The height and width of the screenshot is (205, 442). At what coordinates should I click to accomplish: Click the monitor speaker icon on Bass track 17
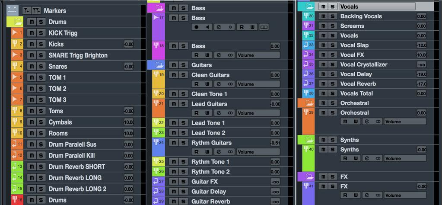(208, 27)
